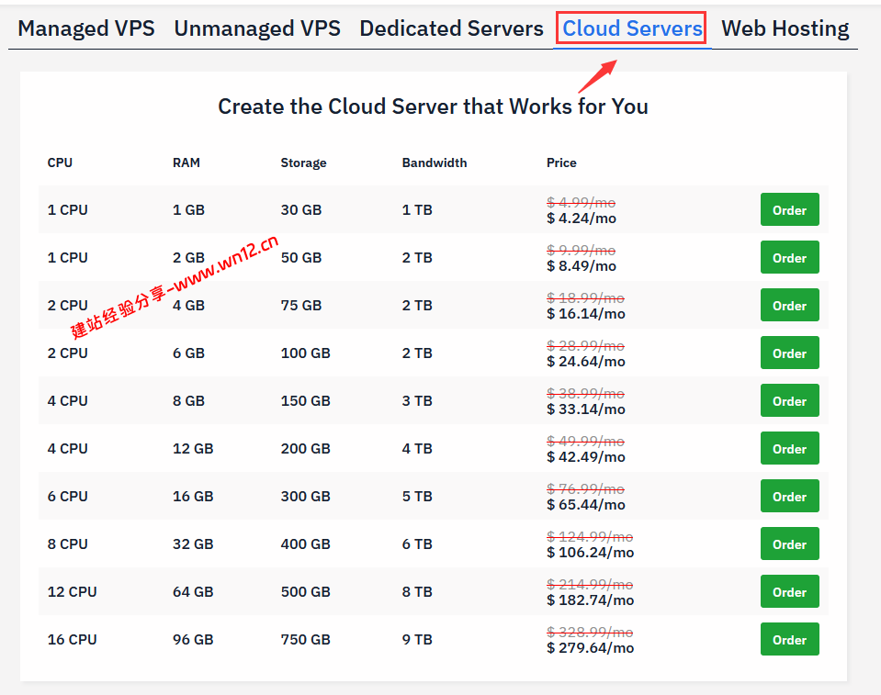The image size is (881, 695).
Task: Select the heading 'Create the Cloud Server that Works for You'
Action: click(x=433, y=106)
